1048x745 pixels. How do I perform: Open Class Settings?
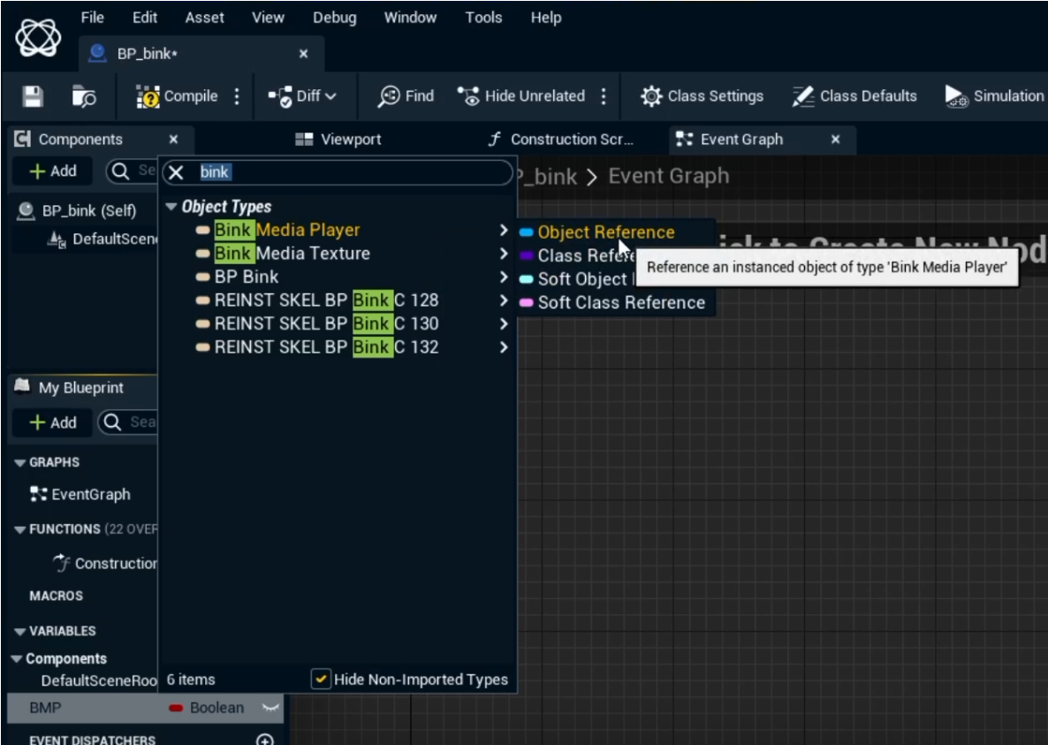702,96
